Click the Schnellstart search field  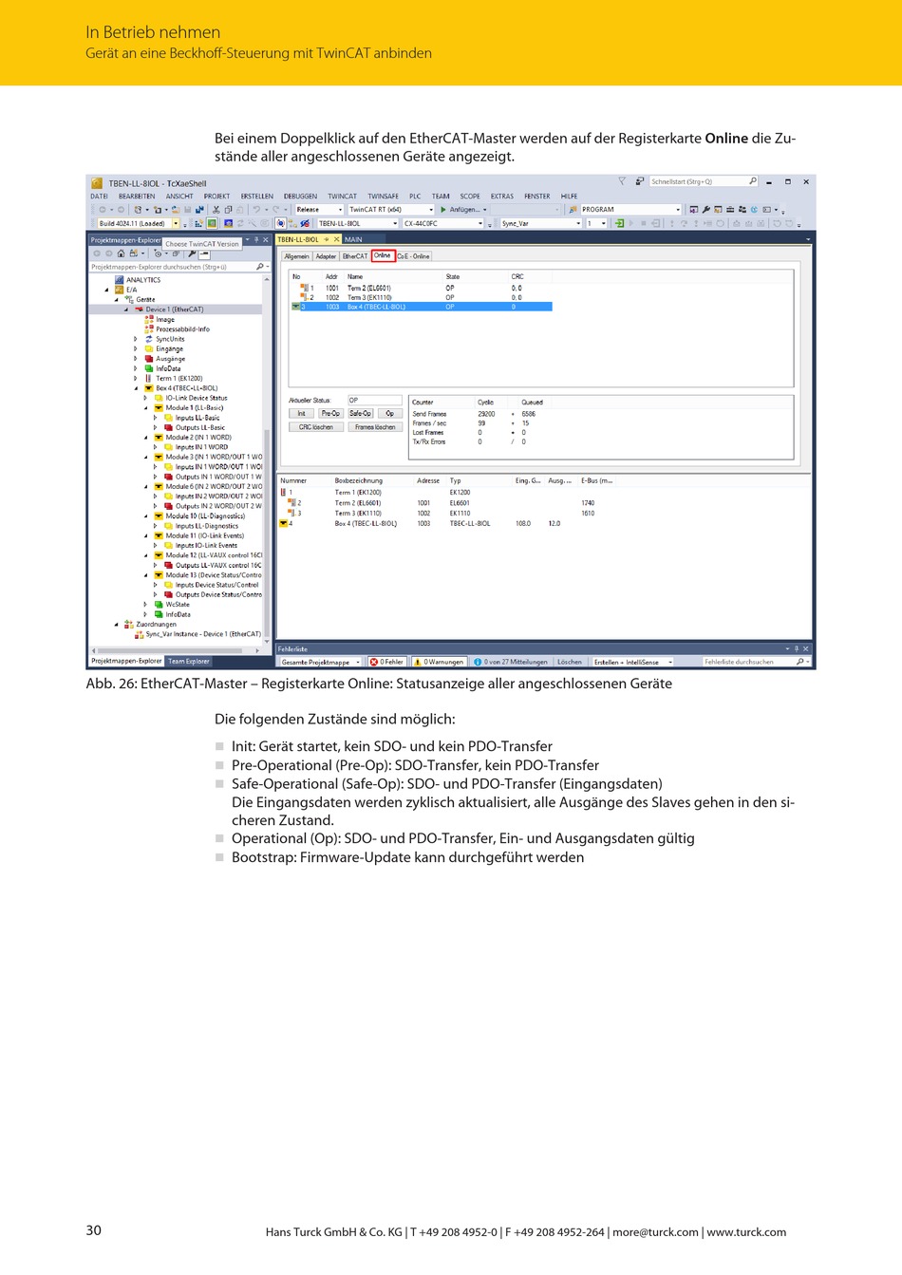704,181
